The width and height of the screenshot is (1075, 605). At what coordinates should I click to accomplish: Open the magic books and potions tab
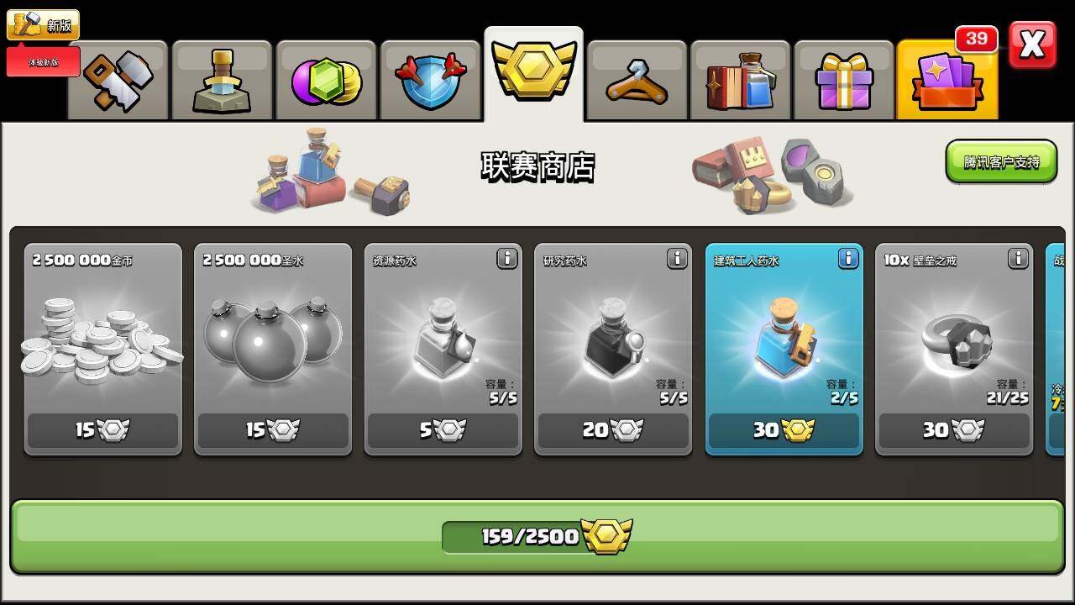tap(741, 81)
